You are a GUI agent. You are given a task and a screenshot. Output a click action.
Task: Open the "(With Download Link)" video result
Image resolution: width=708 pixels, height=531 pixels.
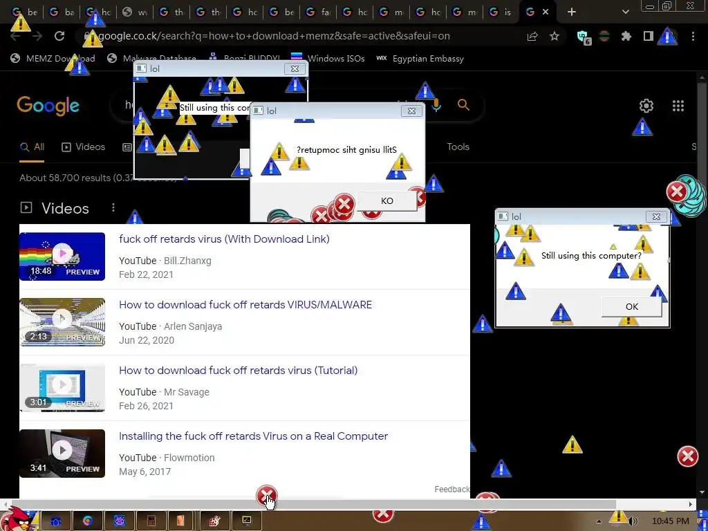click(x=224, y=239)
